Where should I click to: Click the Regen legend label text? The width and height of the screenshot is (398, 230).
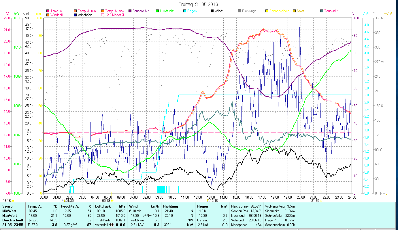point(192,11)
